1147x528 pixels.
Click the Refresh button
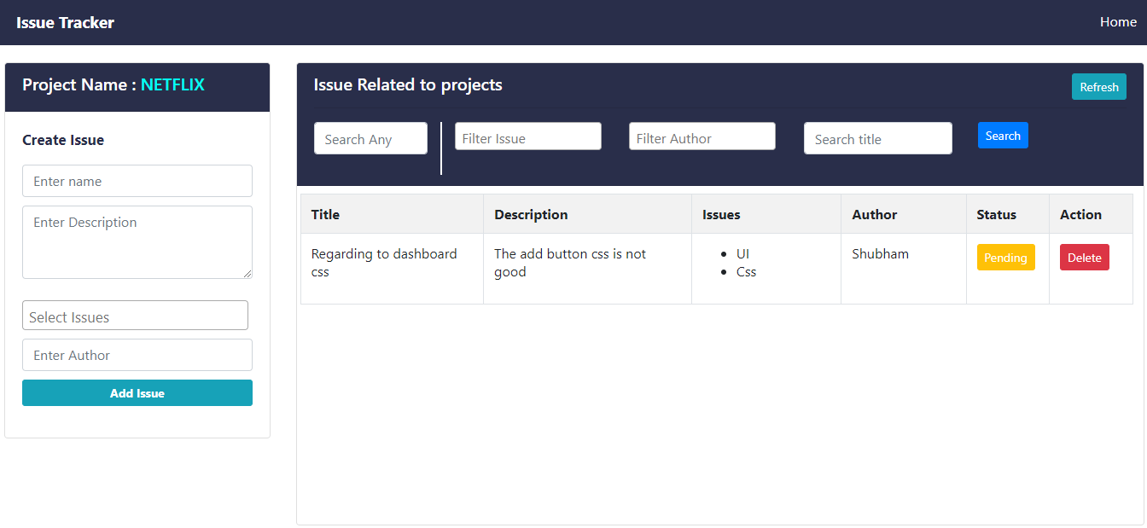point(1098,86)
